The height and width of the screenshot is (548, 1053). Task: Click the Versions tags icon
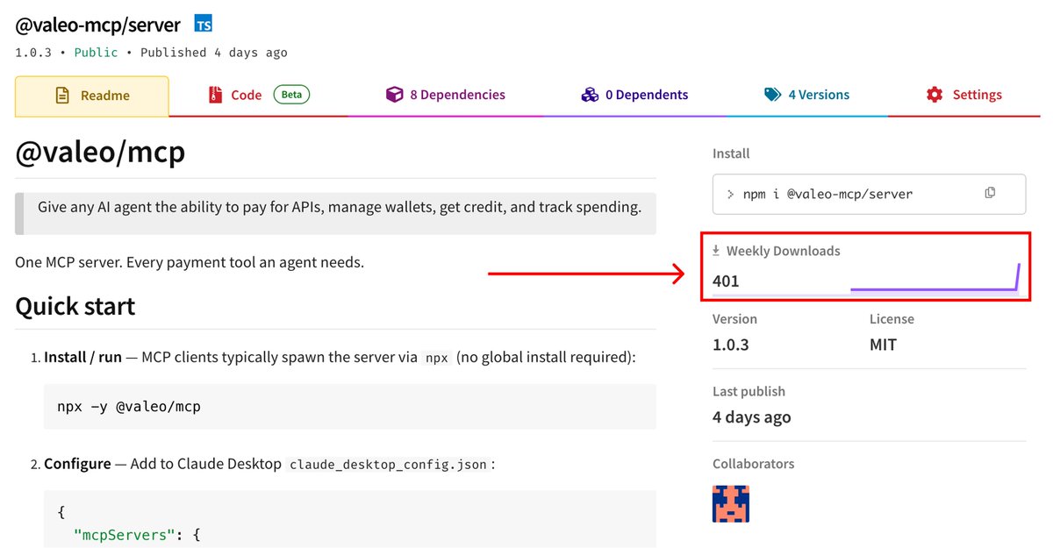772,95
